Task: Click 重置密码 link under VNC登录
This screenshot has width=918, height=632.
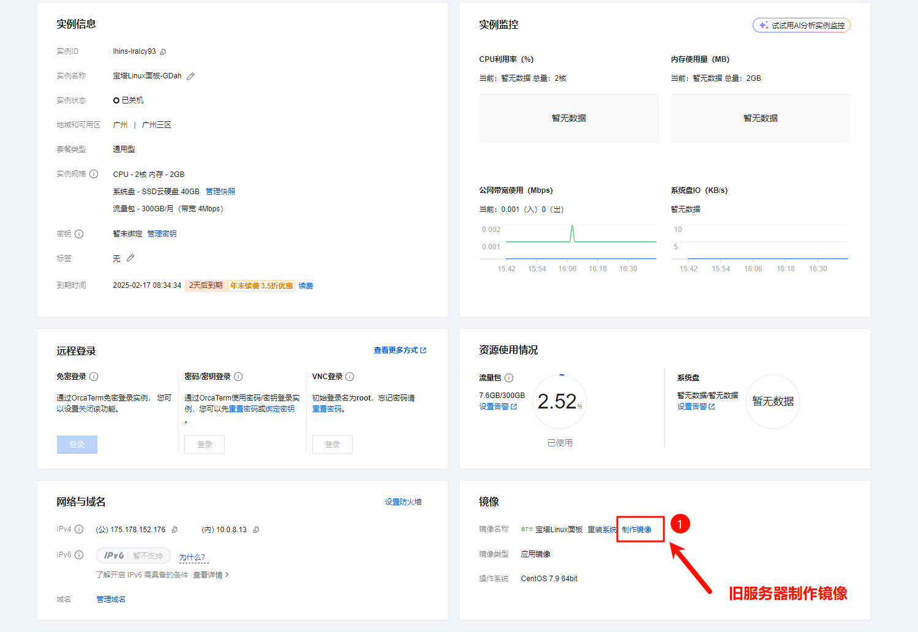Action: tap(327, 409)
